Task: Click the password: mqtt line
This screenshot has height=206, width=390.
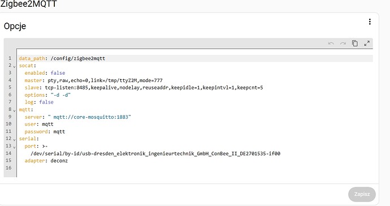Action: pyautogui.click(x=45, y=131)
